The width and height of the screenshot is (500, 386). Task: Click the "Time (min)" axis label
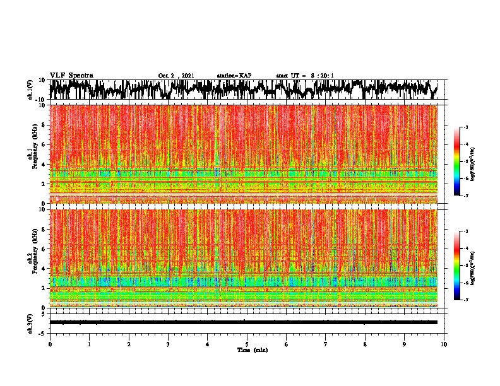(x=253, y=350)
